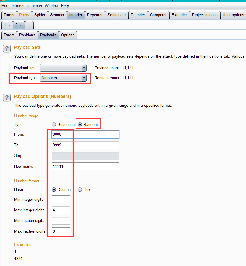Screen dimensions: 246x266
Task: Switch to the User options tab
Action: click(233, 15)
